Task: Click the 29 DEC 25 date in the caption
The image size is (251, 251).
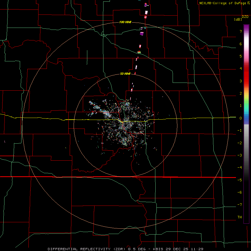Action: 177,249
